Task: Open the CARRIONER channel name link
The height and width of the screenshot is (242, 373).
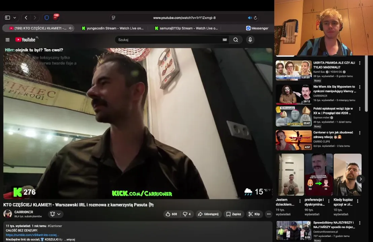Action: [x=24, y=212]
